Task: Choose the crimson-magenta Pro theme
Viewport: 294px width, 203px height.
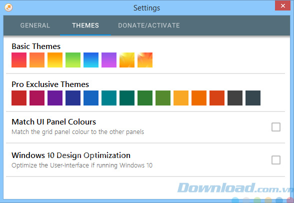Action: 37,98
